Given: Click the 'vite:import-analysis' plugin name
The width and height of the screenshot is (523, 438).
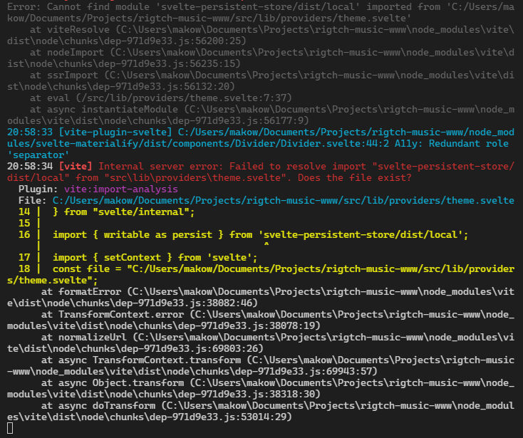Looking at the screenshot, I should pyautogui.click(x=121, y=189).
